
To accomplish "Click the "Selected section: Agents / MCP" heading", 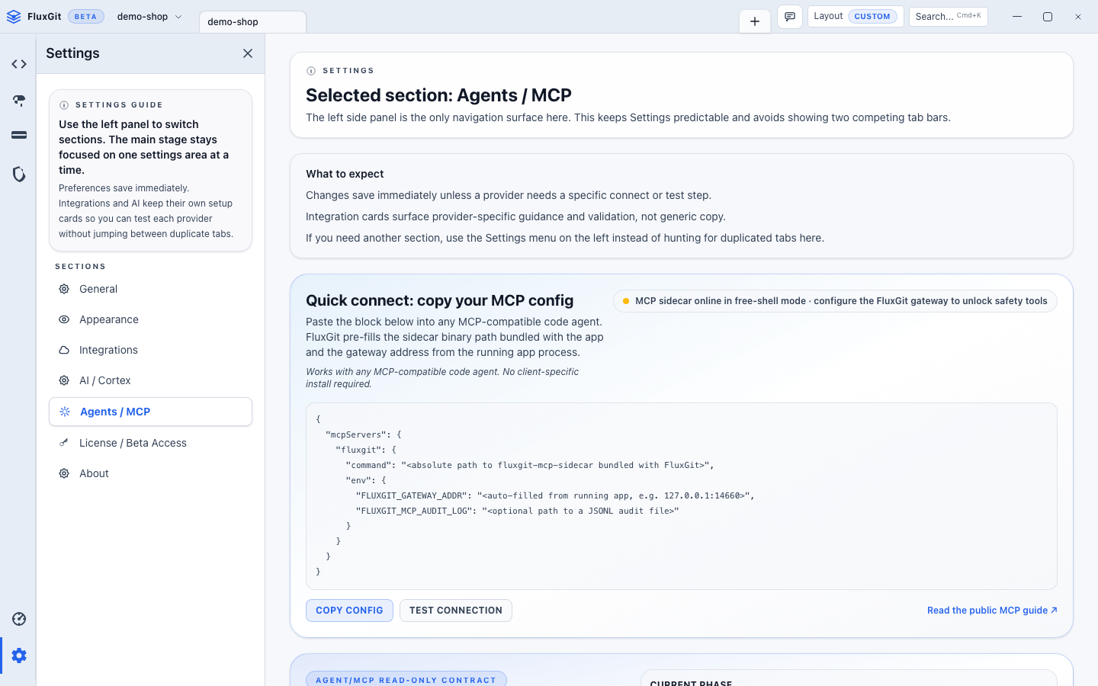I will [438, 95].
